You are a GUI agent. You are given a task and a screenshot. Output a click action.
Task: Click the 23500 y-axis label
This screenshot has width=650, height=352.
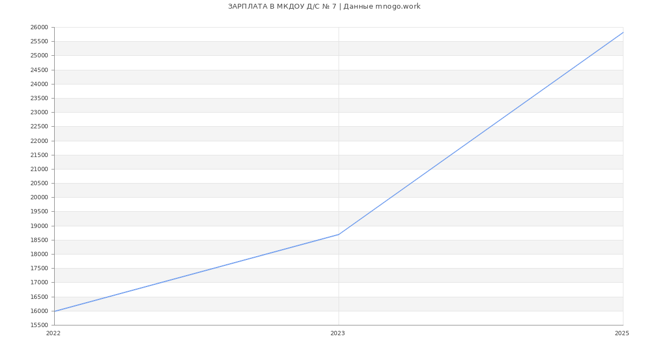point(40,99)
